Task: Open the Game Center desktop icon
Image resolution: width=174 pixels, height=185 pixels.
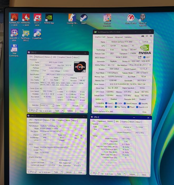Action: 131,19
